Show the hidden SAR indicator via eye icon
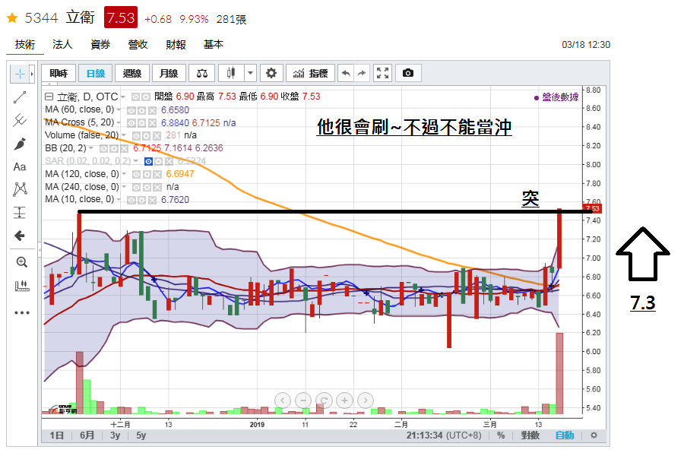Viewport: 684px width, 456px height. [148, 161]
